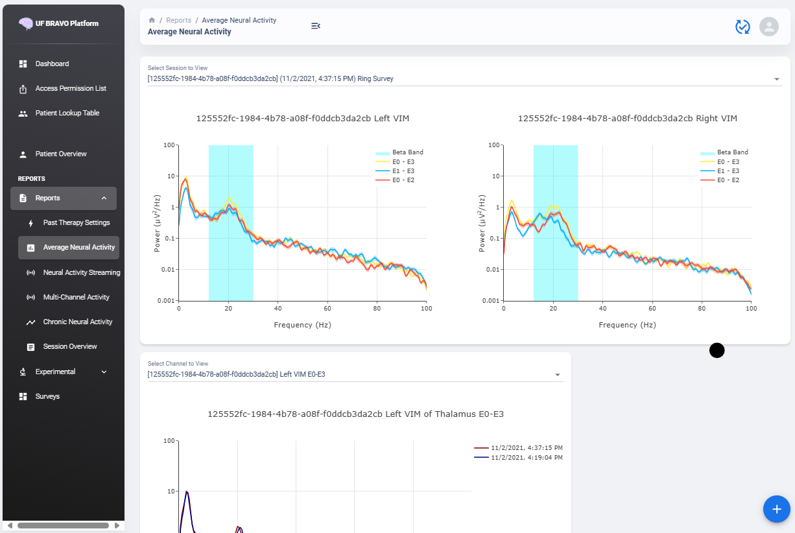Open Dashboard from the sidebar

click(x=52, y=64)
